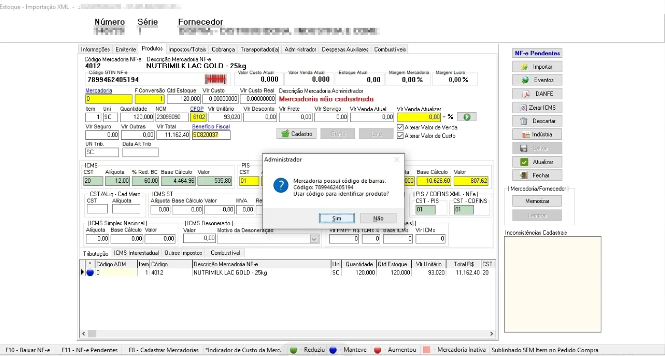Click the CFOP link label
This screenshot has width=665, height=356.
pos(197,109)
